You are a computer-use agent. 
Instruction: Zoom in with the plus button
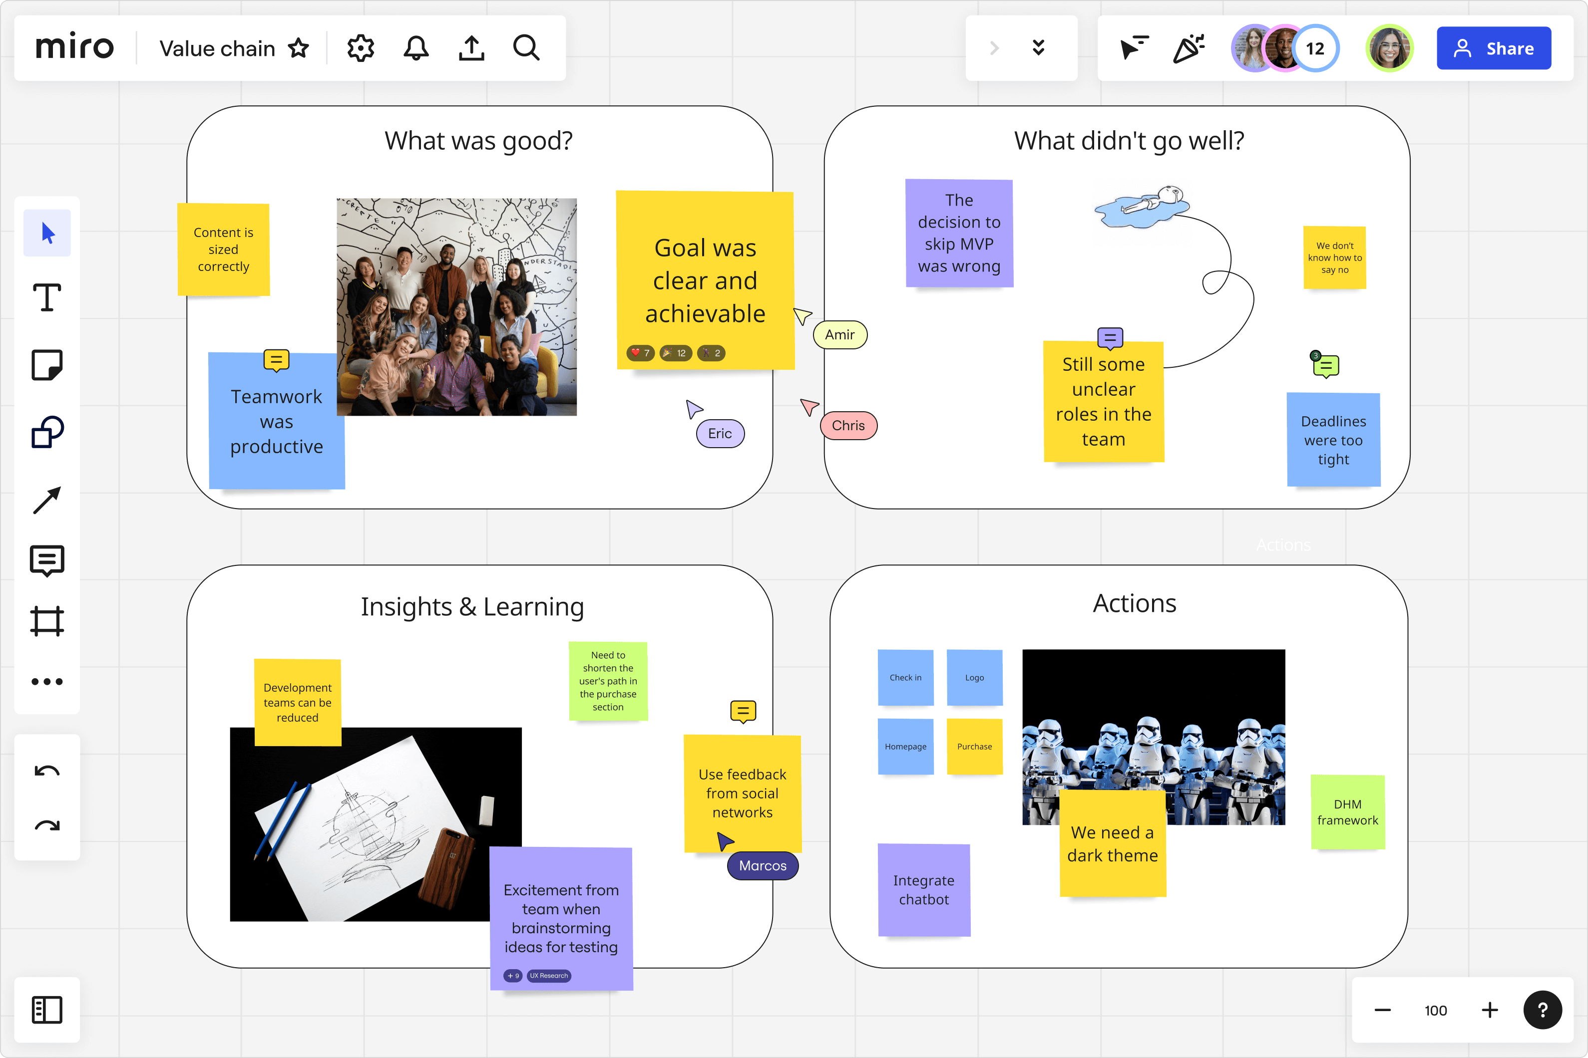pos(1490,1010)
